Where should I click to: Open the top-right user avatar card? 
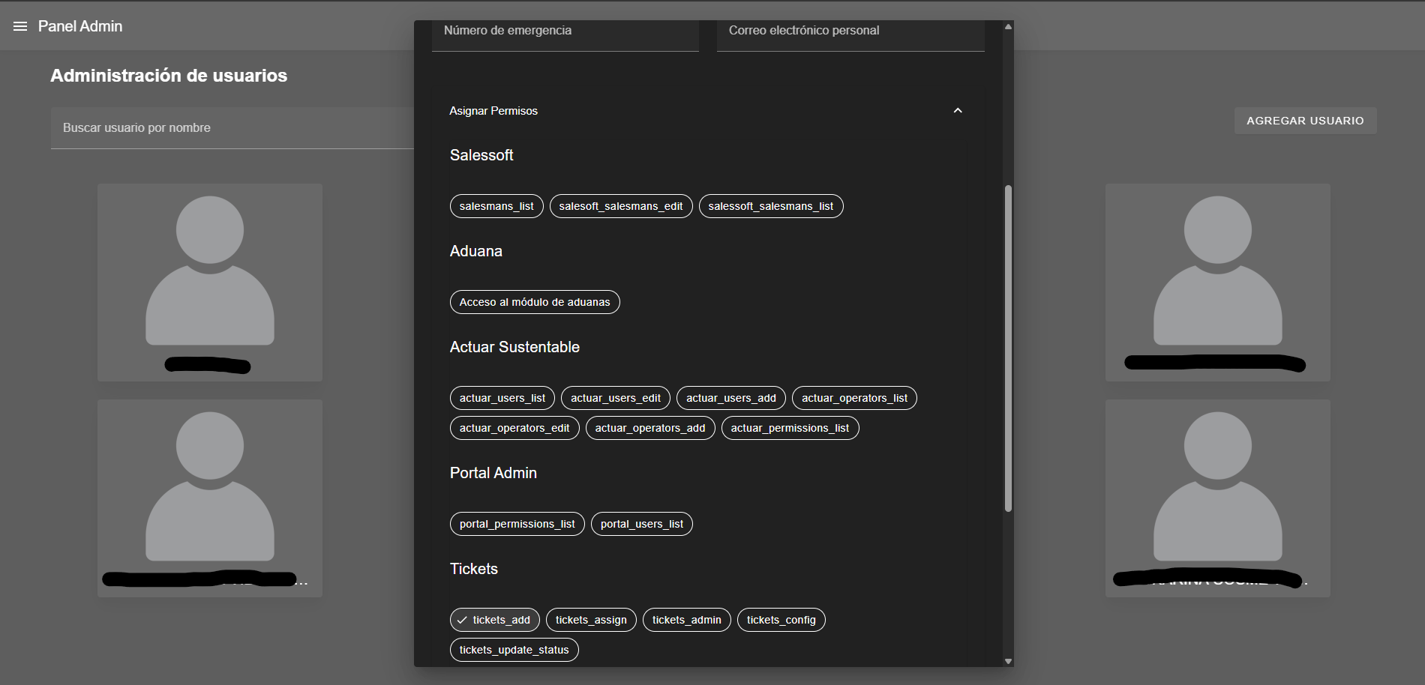pos(1217,282)
